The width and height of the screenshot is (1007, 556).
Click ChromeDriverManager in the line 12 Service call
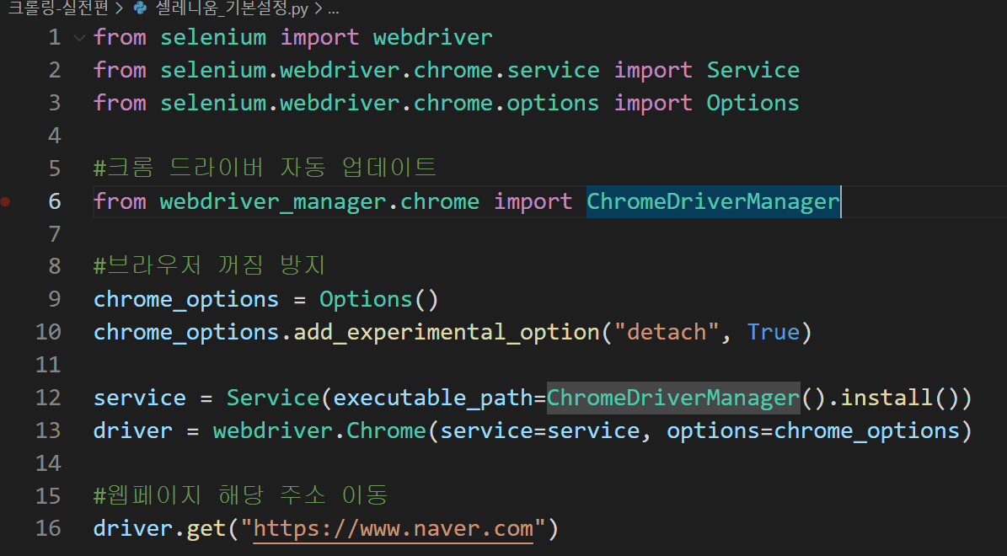coord(672,398)
